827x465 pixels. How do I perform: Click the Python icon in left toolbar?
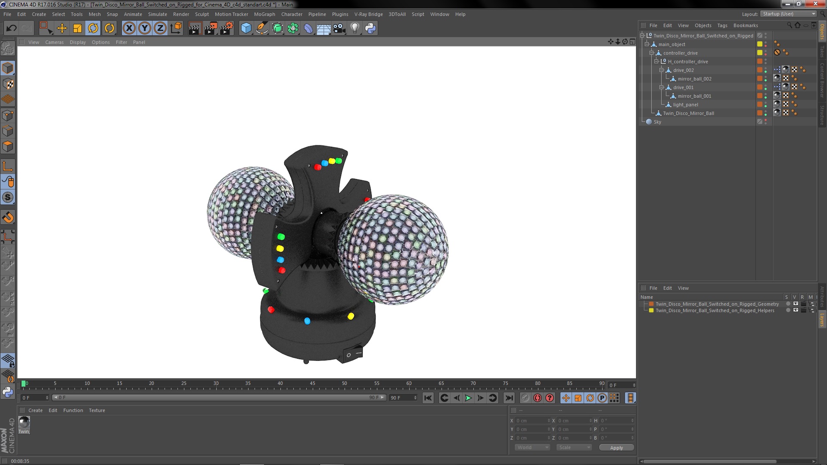(8, 392)
